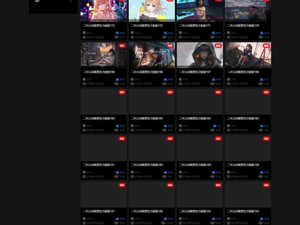Click the thumbs-up icon on card 168
Screen dimensions: 300x225
tap(165, 79)
